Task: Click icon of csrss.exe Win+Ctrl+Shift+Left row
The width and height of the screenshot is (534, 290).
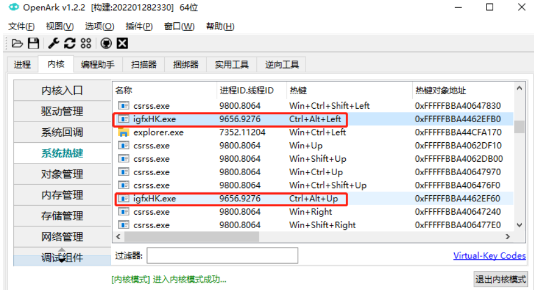Action: click(123, 106)
